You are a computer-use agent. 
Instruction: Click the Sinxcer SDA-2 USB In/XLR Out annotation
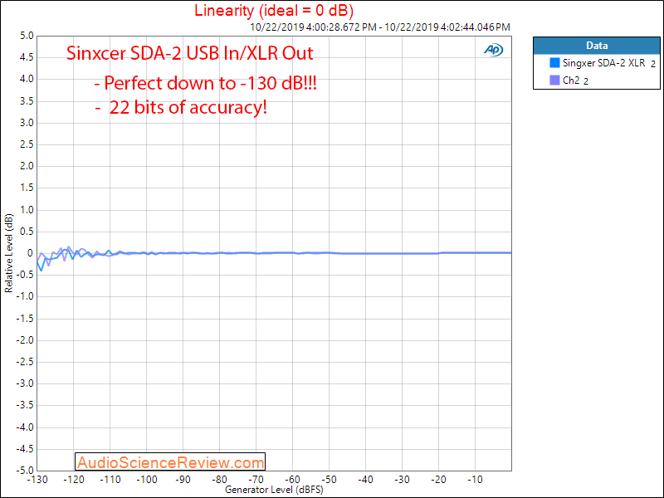(190, 53)
